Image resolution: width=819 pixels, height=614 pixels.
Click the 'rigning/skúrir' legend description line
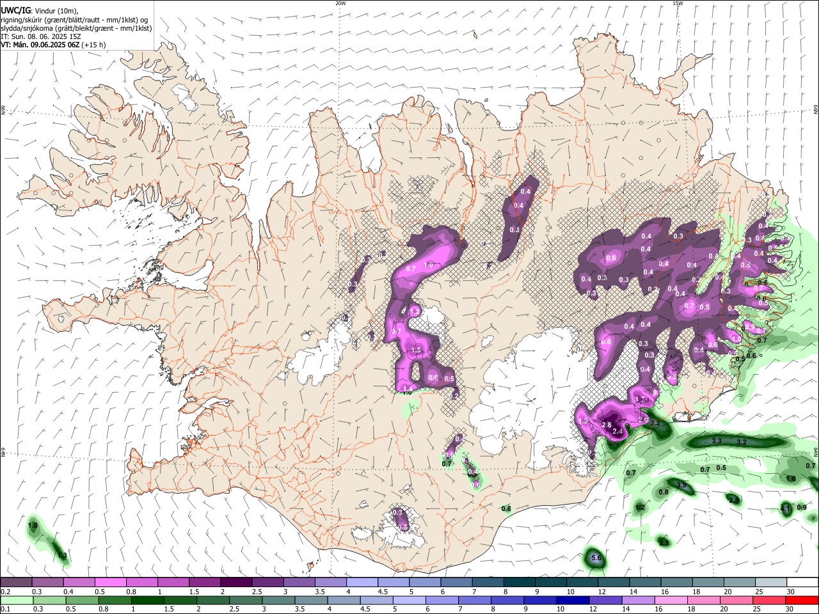(x=75, y=20)
